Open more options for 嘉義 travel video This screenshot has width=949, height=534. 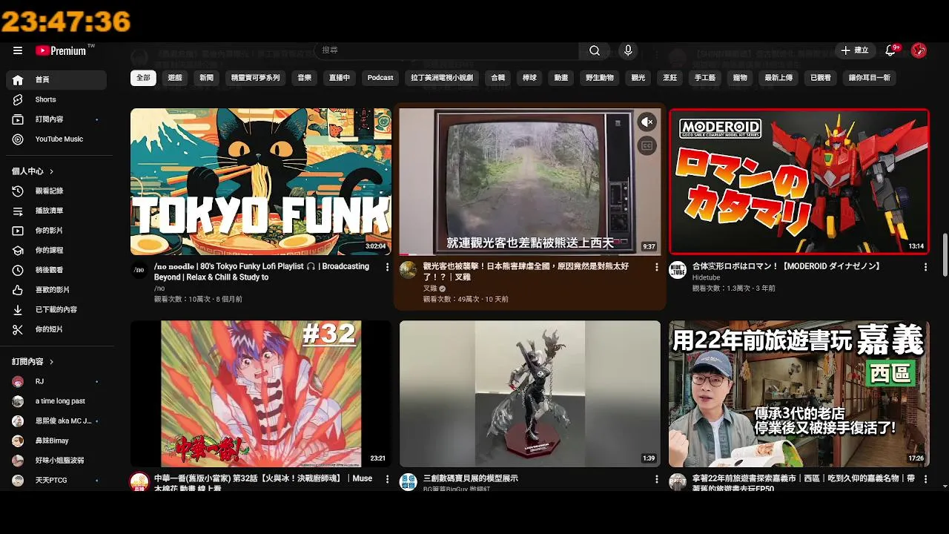[925, 479]
